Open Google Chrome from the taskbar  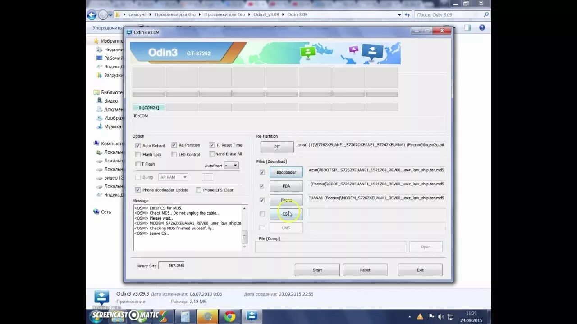coord(230,316)
